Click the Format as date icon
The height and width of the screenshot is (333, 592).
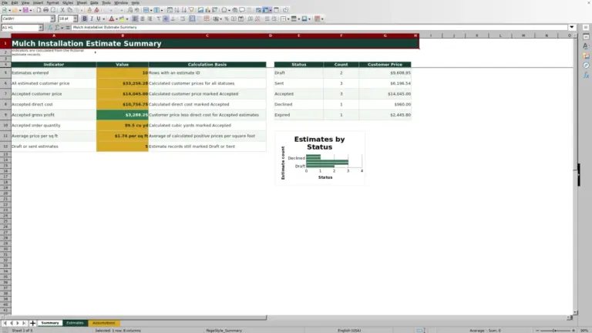(240, 18)
